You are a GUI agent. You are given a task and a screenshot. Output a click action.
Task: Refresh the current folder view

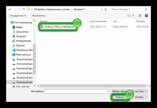point(105,9)
